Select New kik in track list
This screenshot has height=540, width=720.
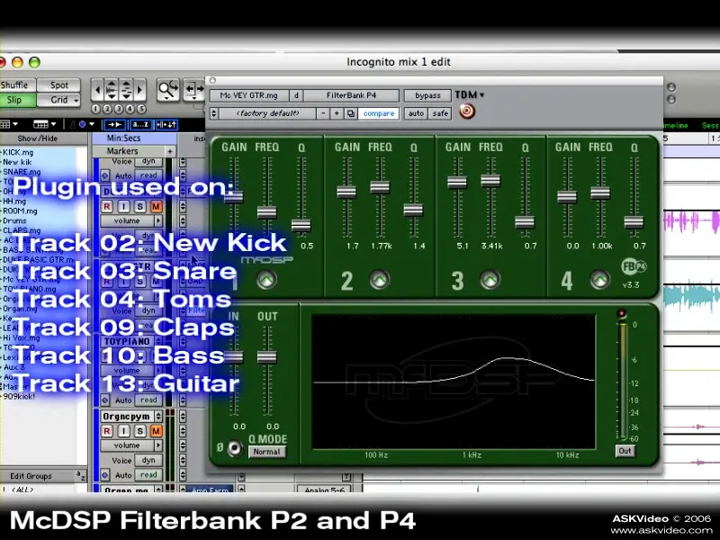pos(17,162)
